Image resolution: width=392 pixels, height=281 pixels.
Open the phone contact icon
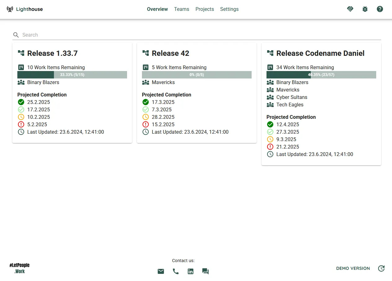click(176, 271)
